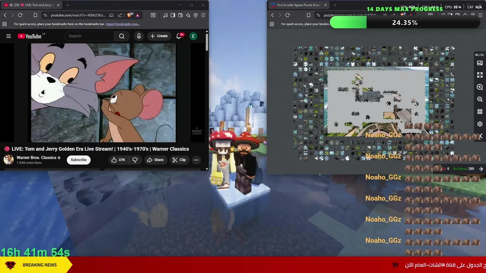The image size is (486, 273).
Task: Open the apps grid icon on puzzle window bookmarks bar
Action: 272,24
